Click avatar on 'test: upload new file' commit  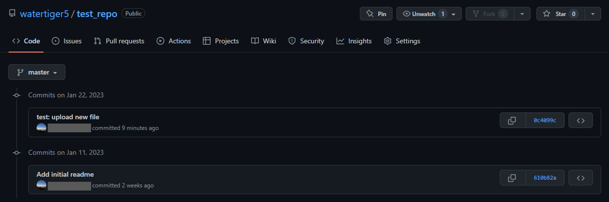(x=41, y=128)
